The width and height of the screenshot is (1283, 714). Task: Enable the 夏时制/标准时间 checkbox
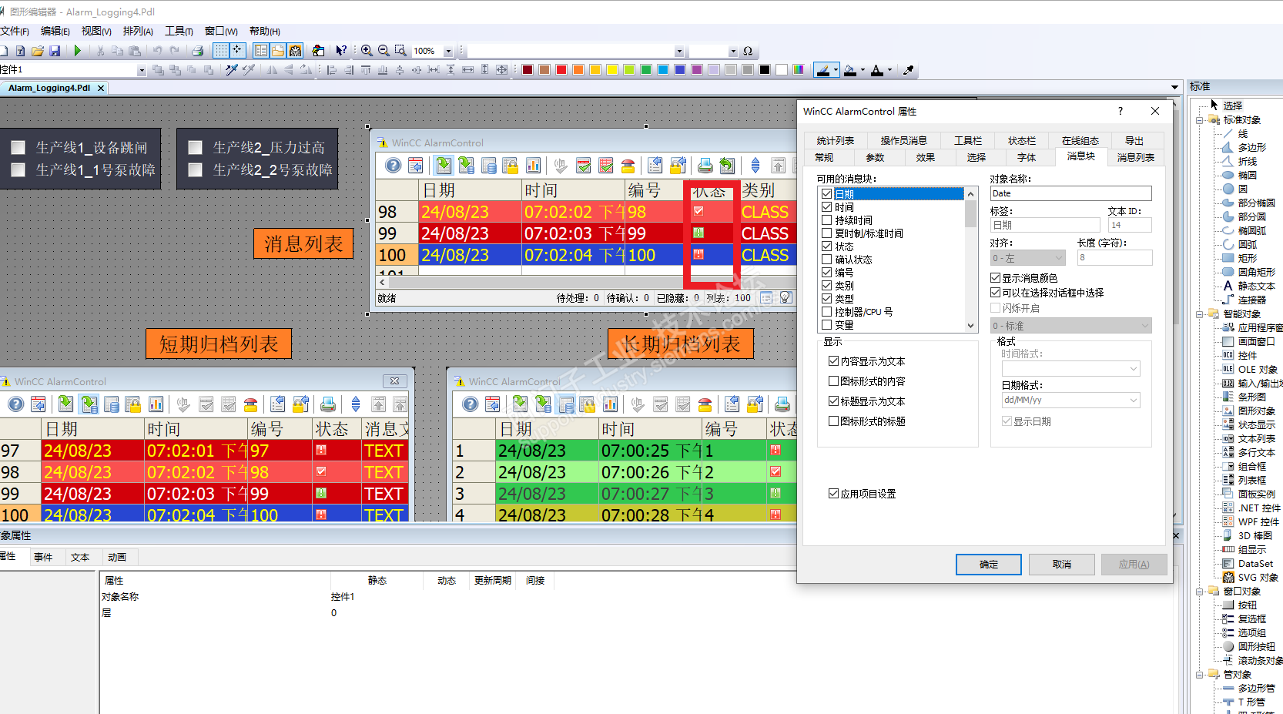coord(827,233)
